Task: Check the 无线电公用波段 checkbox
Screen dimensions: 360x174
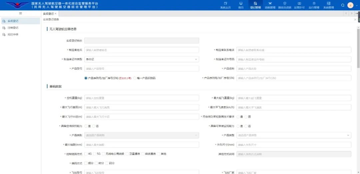Action: click(x=104, y=154)
